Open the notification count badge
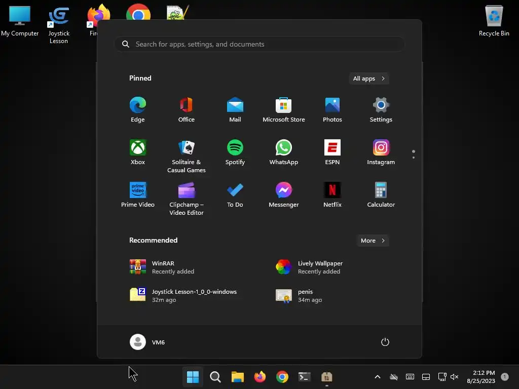Screen dimensions: 519x389 [505, 377]
